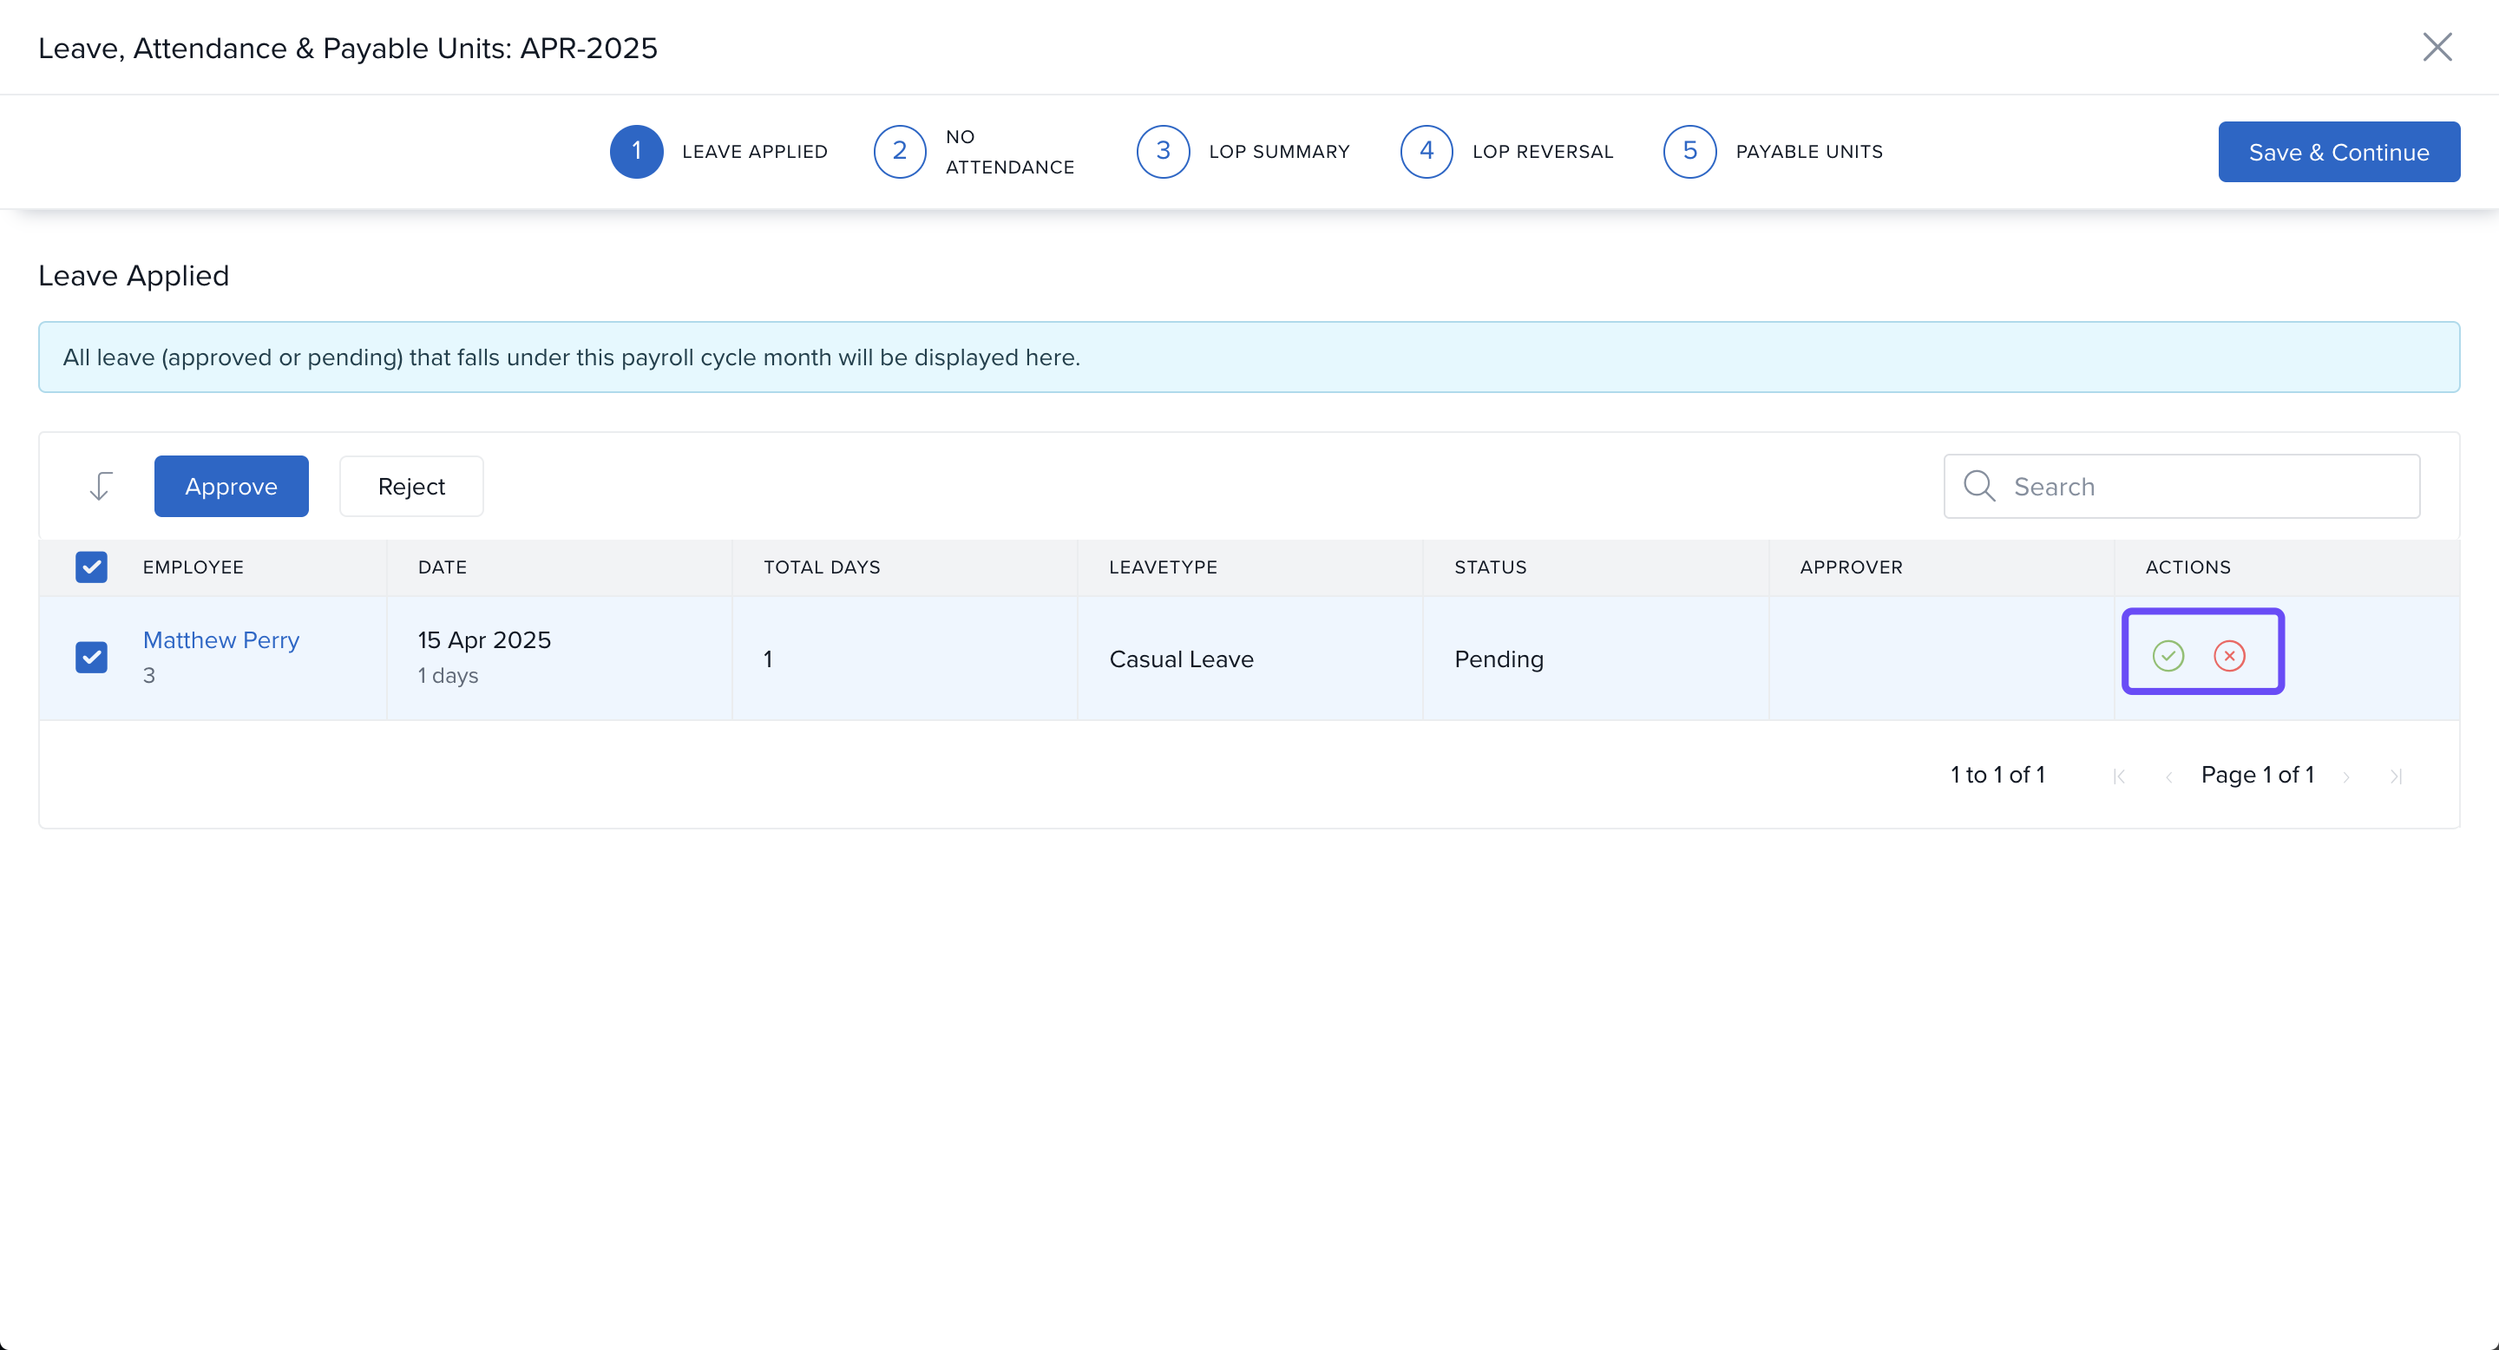Jump to last page pagination icon
The width and height of the screenshot is (2499, 1350).
point(2395,776)
